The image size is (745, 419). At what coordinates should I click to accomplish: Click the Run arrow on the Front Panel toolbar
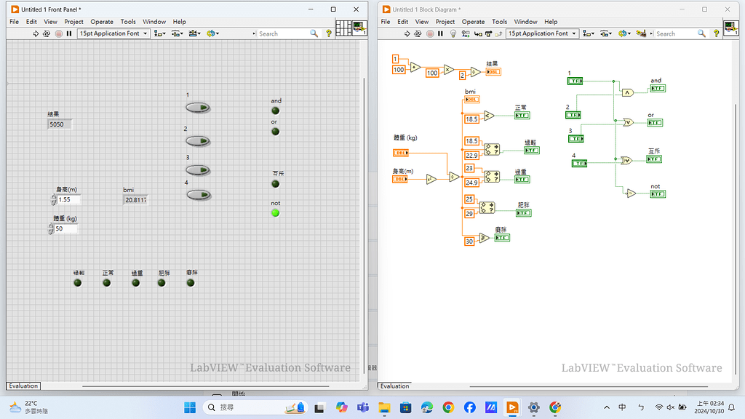click(35, 33)
